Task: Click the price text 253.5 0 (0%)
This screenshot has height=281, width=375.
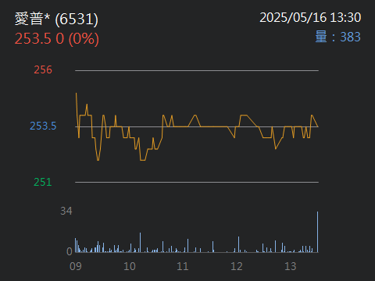Action: tap(57, 39)
